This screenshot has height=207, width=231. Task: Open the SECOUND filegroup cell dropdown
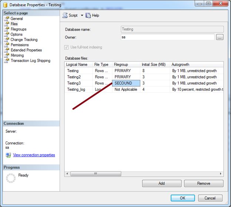point(126,83)
